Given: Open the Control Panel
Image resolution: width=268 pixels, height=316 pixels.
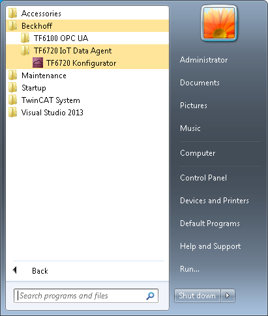Looking at the screenshot, I should (x=203, y=178).
